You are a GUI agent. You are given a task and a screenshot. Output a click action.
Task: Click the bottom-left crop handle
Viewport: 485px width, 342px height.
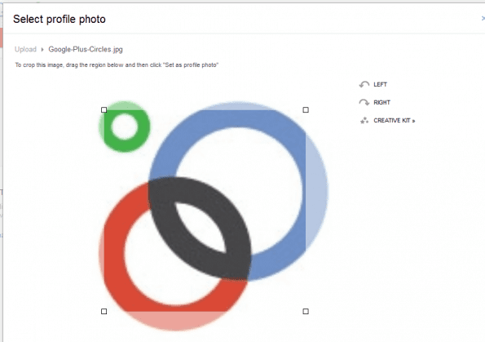(x=104, y=311)
